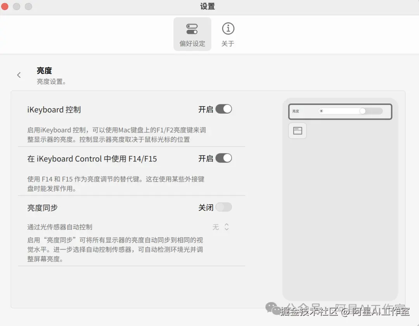Screen dimensions: 419x326
Task: Disable the iKeyboard 控制 toggle
Action: click(224, 109)
